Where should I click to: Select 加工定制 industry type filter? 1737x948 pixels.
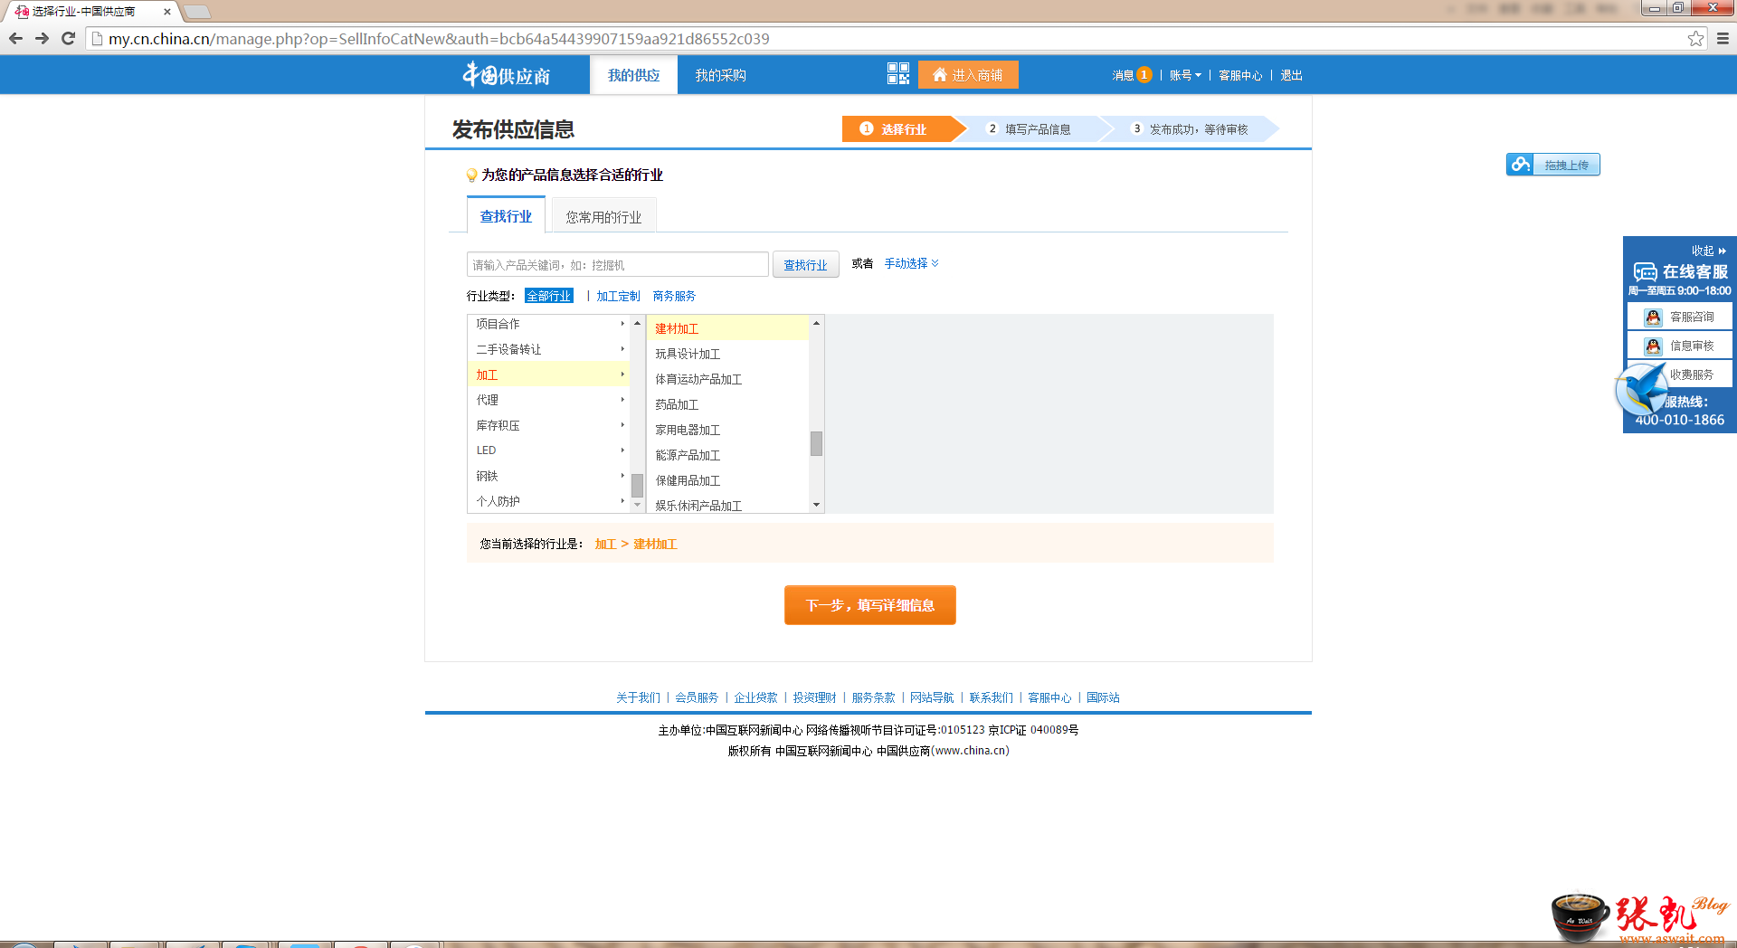[618, 296]
